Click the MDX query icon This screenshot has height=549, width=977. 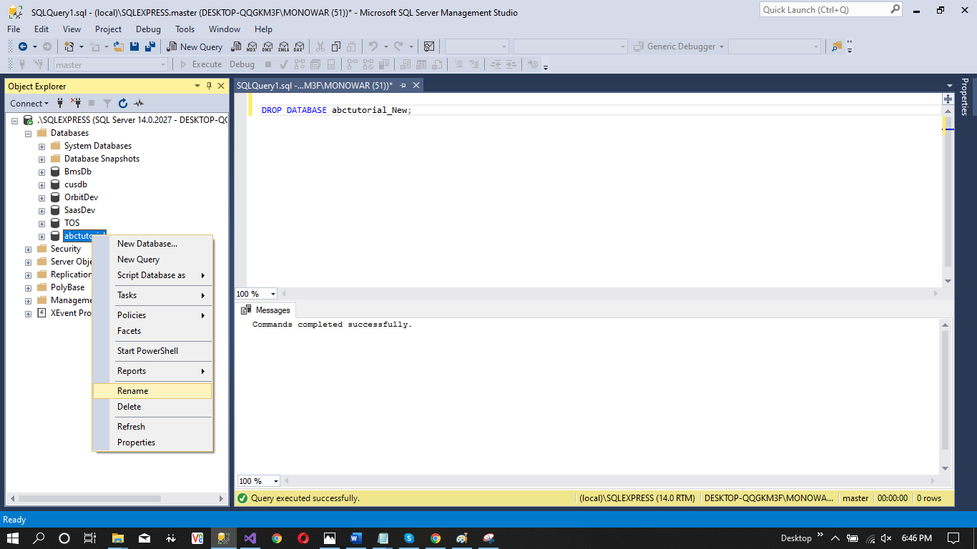pyautogui.click(x=251, y=46)
